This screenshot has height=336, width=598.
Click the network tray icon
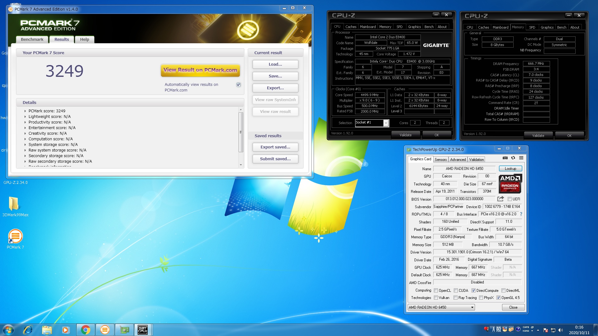click(x=553, y=330)
